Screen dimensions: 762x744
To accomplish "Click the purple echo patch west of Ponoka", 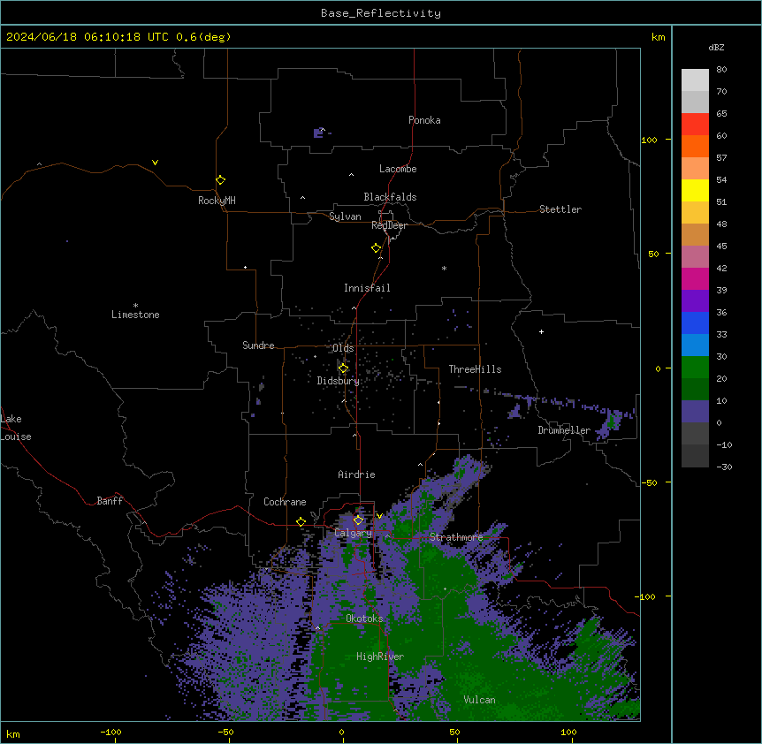I will tap(319, 133).
